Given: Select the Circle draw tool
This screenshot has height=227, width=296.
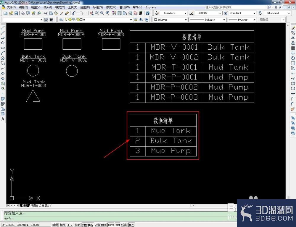Looking at the screenshot, I should (3, 58).
